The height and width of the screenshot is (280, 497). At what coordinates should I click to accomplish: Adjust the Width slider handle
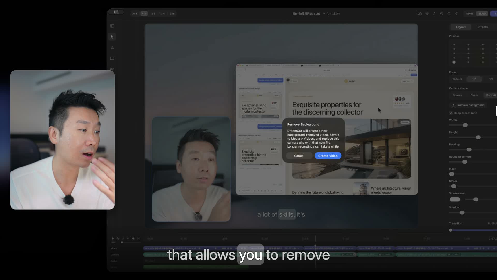(465, 125)
